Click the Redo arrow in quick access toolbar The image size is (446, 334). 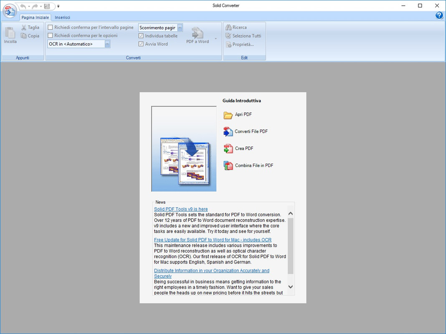tap(35, 6)
